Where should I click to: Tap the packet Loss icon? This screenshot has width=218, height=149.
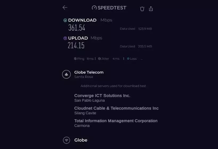[x=128, y=59]
